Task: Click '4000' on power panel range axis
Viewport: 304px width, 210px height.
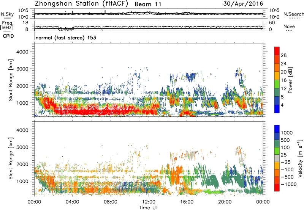Action: (22, 52)
